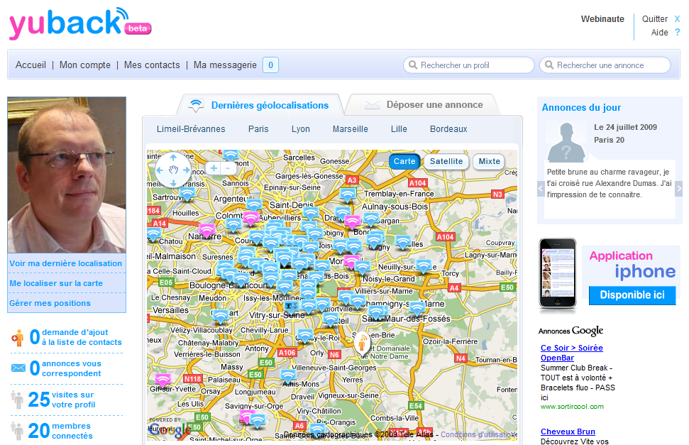The image size is (689, 445).
Task: Click the anonymous silhouette avatar in Annonces
Action: (566, 142)
